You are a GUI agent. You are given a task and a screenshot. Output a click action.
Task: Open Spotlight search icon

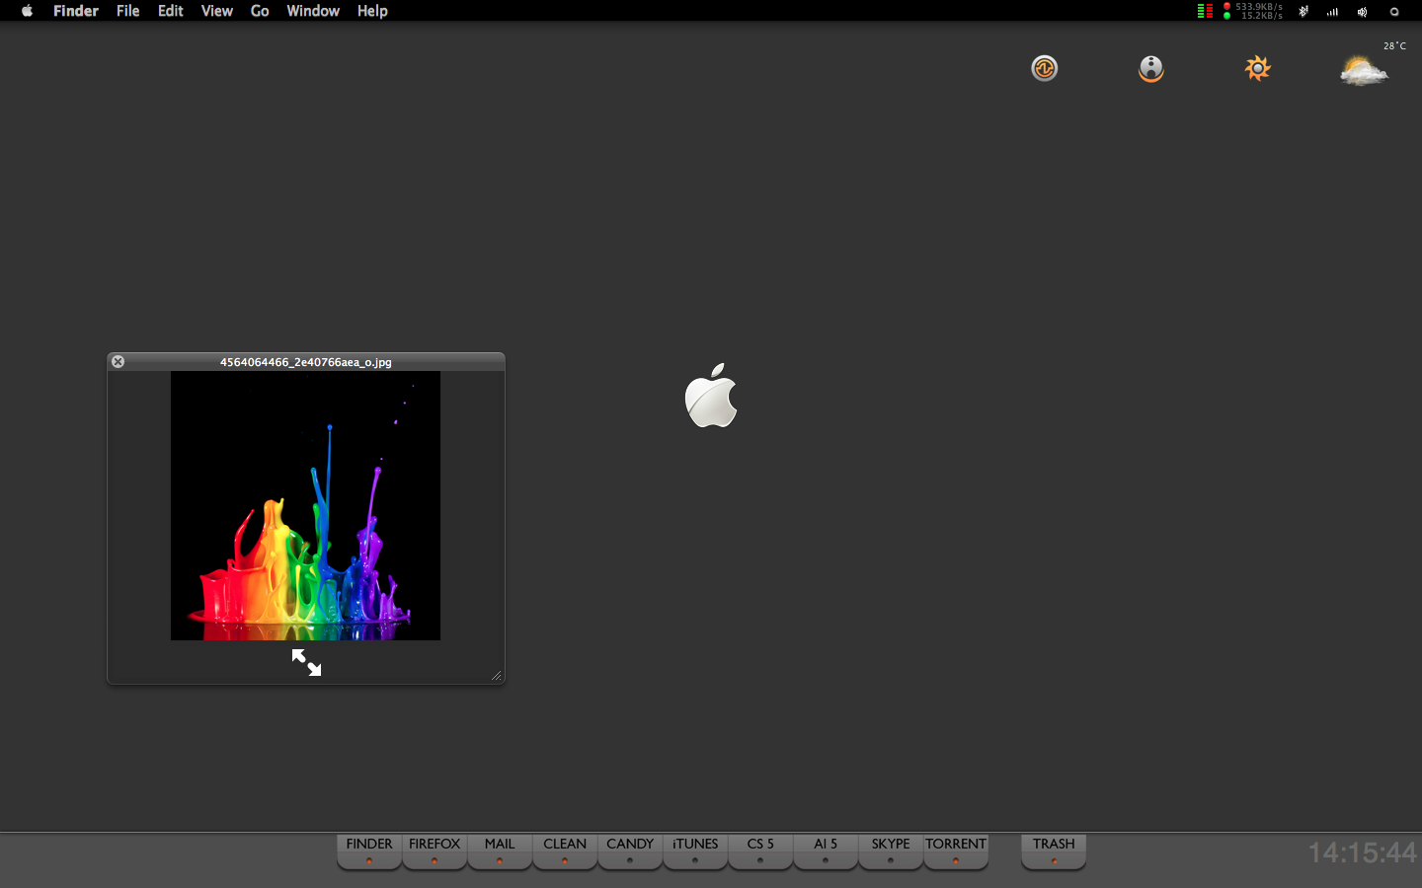pyautogui.click(x=1394, y=12)
